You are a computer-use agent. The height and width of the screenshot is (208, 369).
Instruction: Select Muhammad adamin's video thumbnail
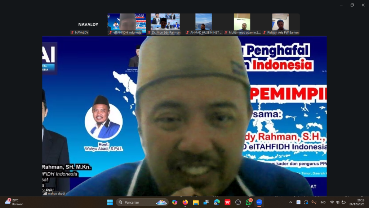point(242,24)
